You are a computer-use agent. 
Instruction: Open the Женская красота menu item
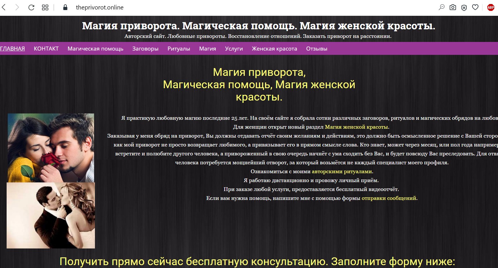coord(274,49)
